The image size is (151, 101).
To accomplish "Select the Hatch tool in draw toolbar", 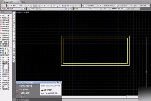I will pos(14,49).
